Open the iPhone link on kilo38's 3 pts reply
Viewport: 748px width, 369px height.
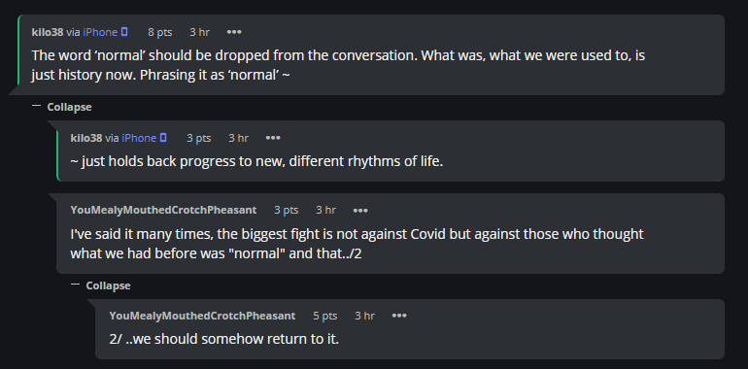(x=139, y=138)
